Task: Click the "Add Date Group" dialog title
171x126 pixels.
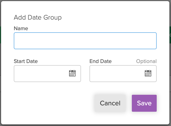Action: [38, 18]
